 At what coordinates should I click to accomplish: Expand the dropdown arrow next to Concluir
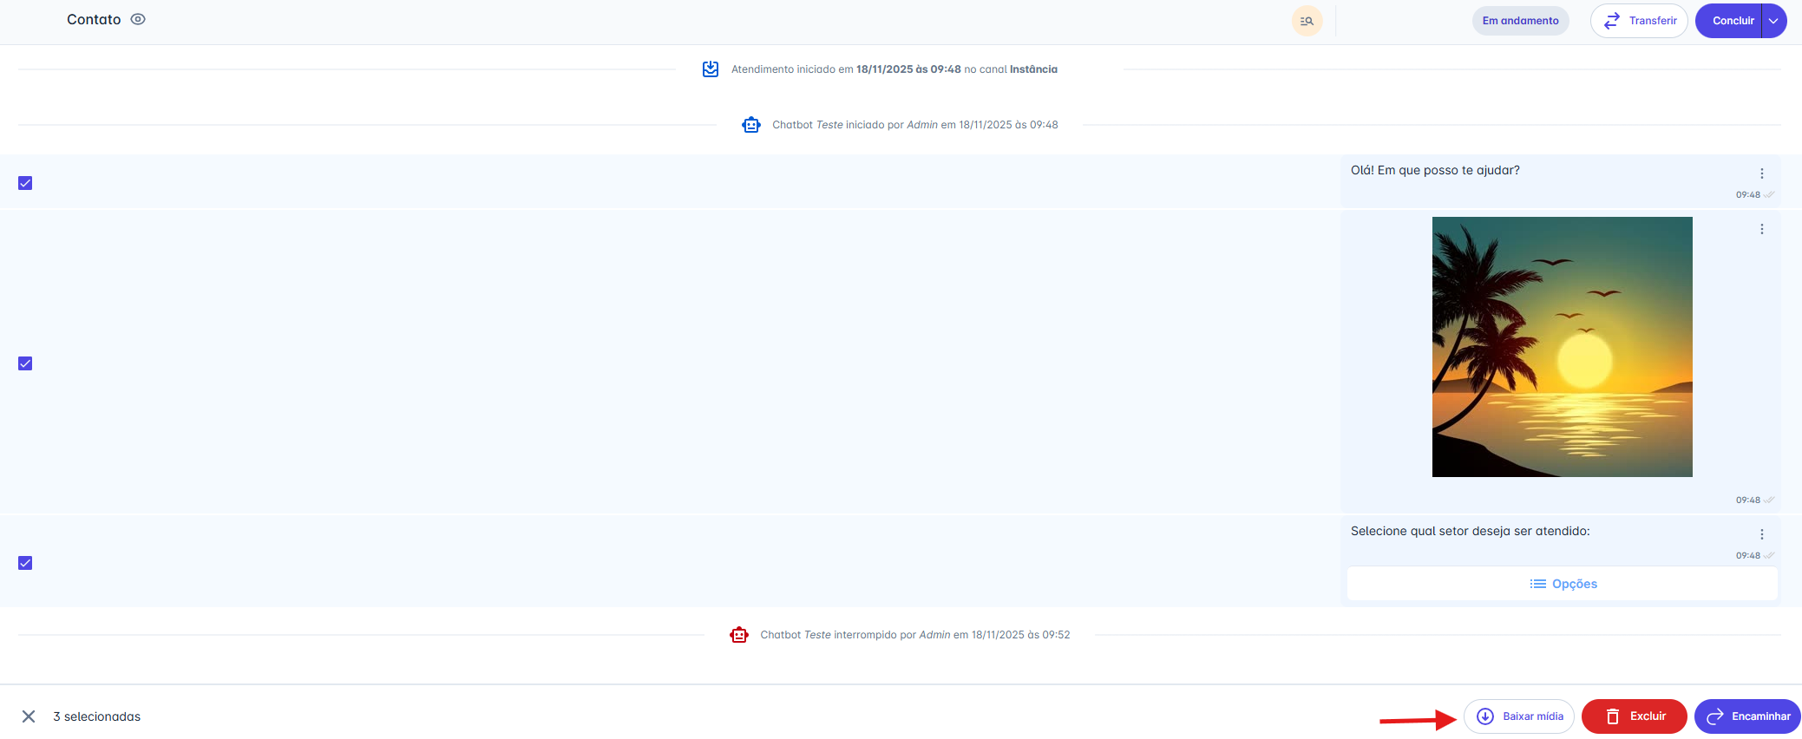[x=1773, y=21]
